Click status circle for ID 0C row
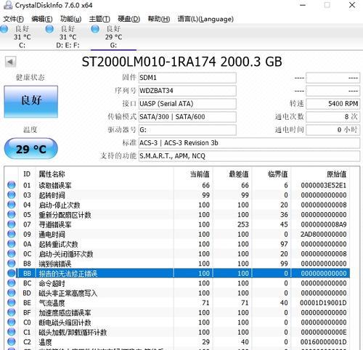363x350 pixels. coord(11,253)
